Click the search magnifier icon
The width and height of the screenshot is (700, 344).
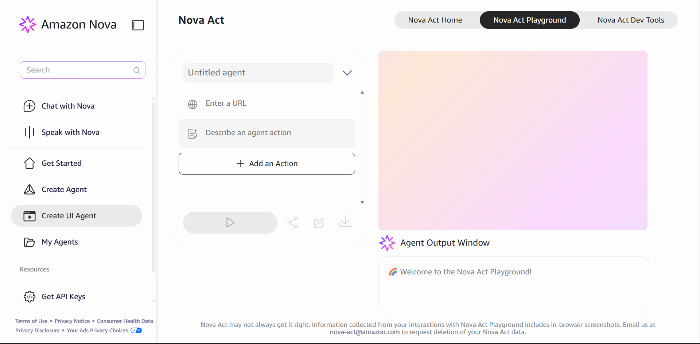tap(137, 70)
